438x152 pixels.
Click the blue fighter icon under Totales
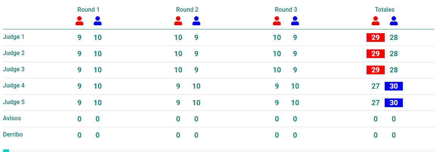(394, 21)
